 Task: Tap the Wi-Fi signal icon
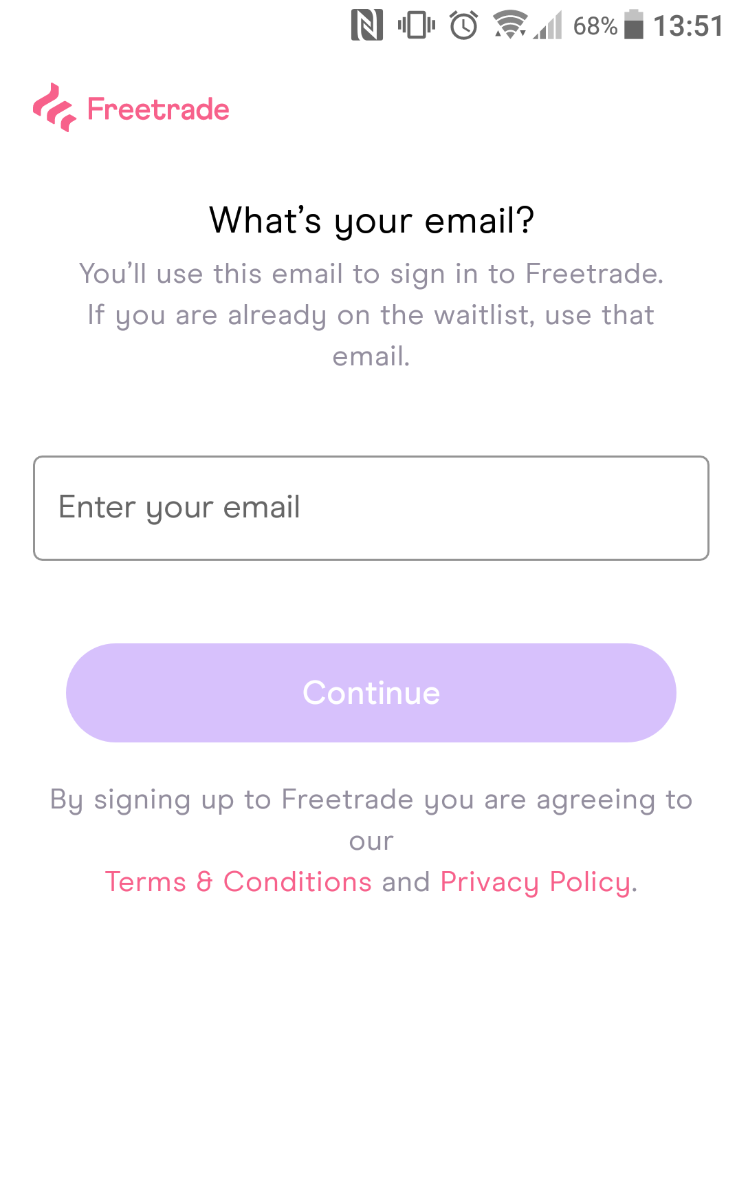pos(509,26)
